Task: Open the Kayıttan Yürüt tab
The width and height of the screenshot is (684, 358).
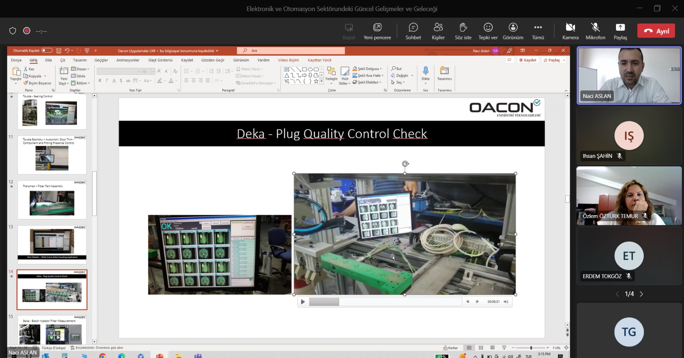Action: point(320,60)
